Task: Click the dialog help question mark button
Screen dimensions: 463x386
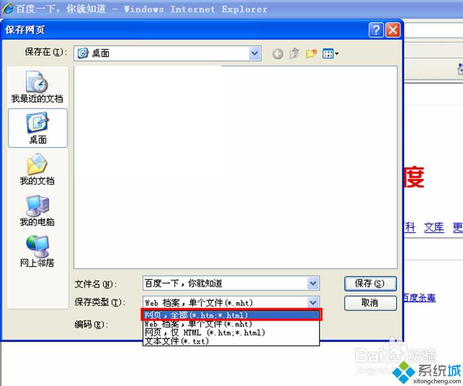Action: point(375,31)
